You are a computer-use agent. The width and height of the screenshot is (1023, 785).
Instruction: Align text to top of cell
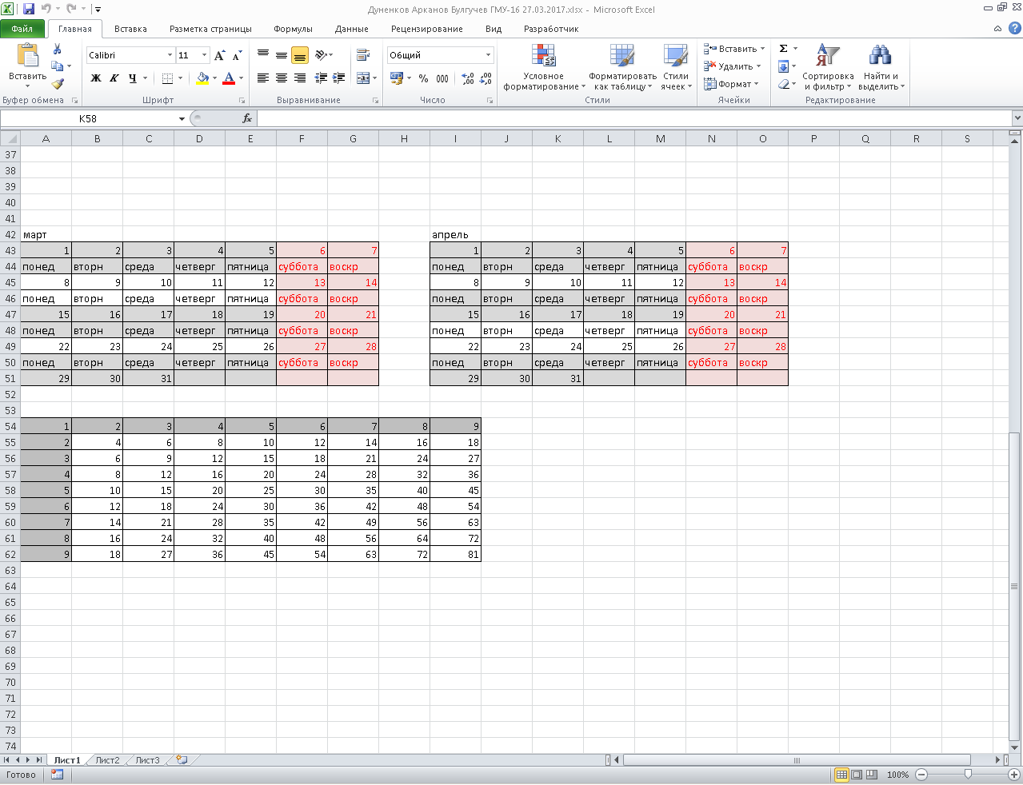pos(263,55)
